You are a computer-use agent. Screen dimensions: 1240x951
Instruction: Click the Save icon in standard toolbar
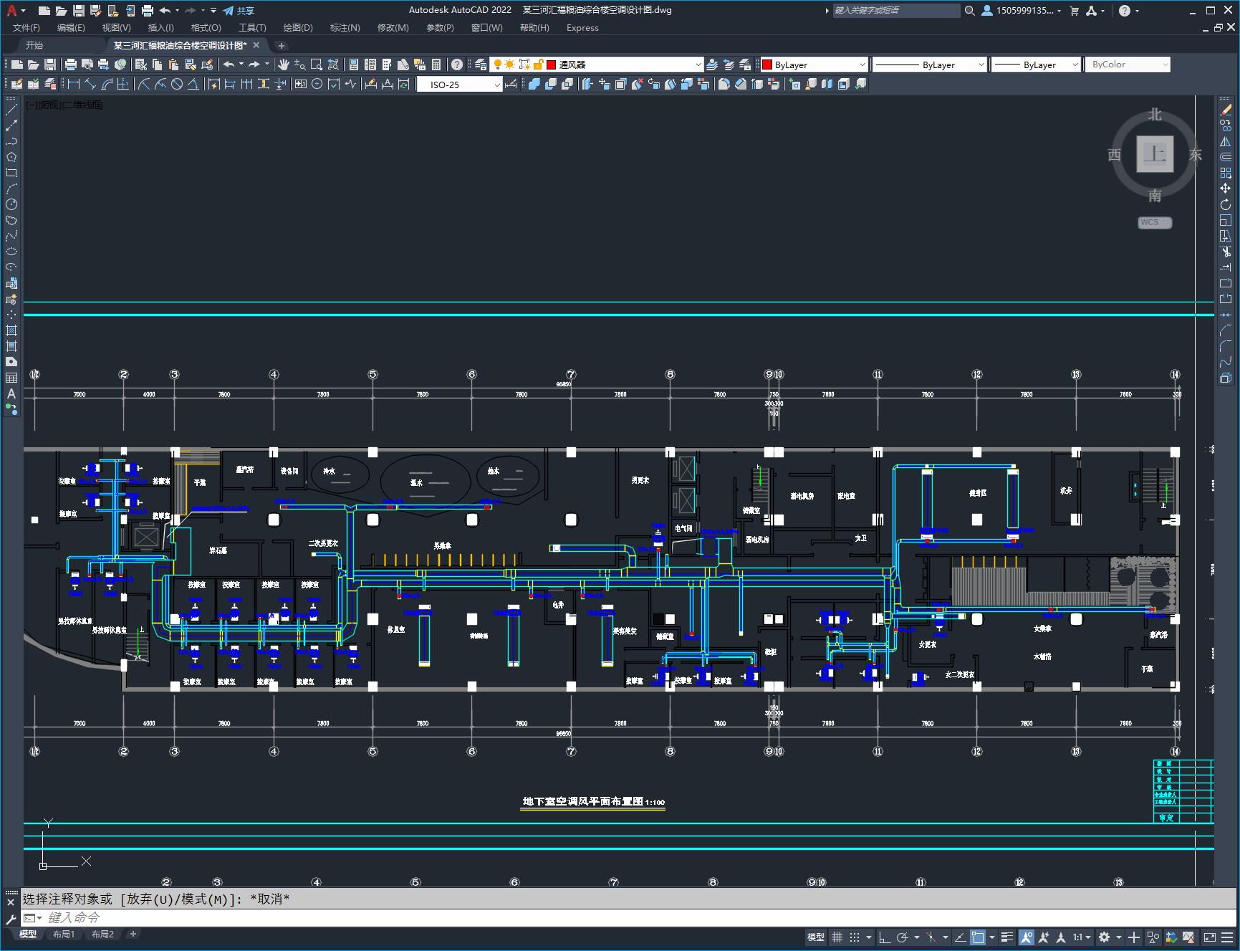point(50,64)
